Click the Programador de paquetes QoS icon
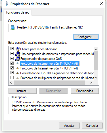The width and height of the screenshot is (107, 133). click(18, 58)
